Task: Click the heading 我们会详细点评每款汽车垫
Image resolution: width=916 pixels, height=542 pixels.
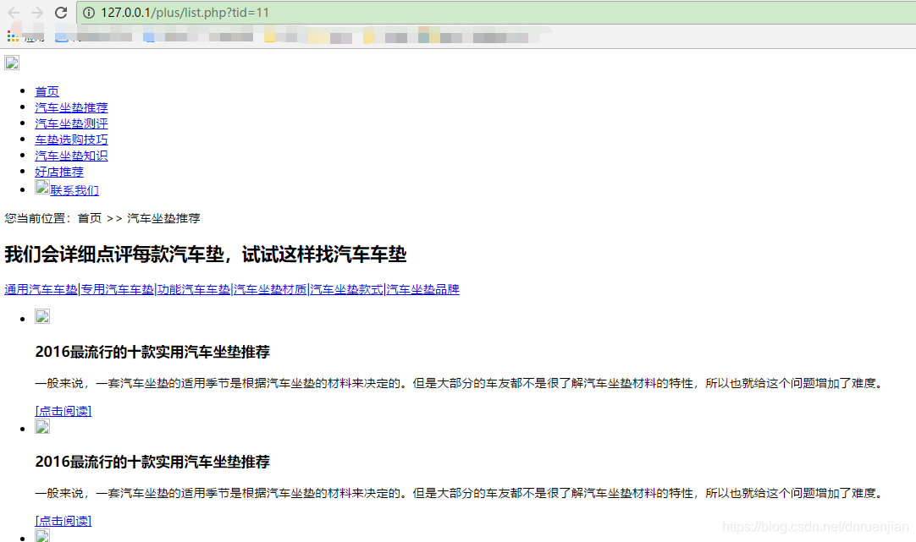Action: (114, 255)
